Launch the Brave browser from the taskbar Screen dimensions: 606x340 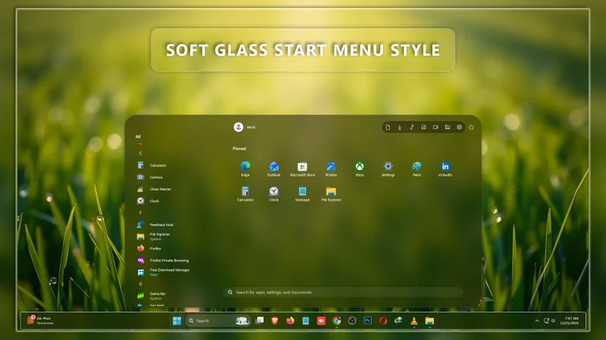tap(275, 321)
